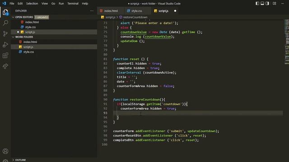Click script.js file icon in breadcrumb

coord(103,17)
